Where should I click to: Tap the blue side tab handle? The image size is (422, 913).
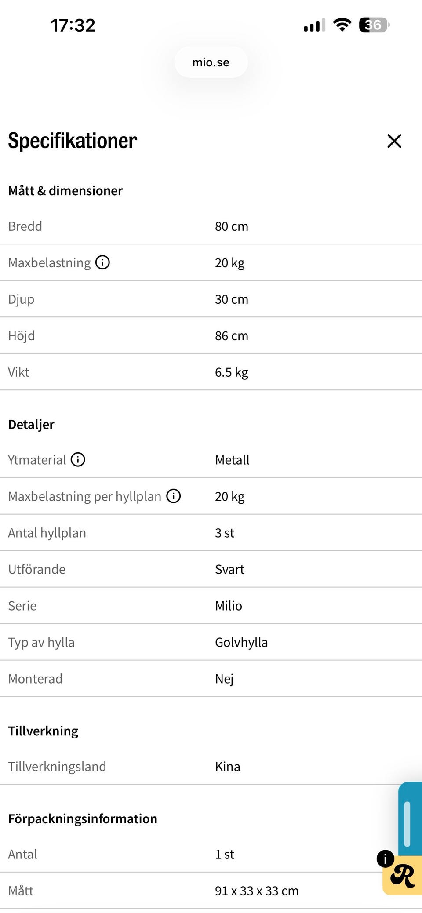click(410, 818)
